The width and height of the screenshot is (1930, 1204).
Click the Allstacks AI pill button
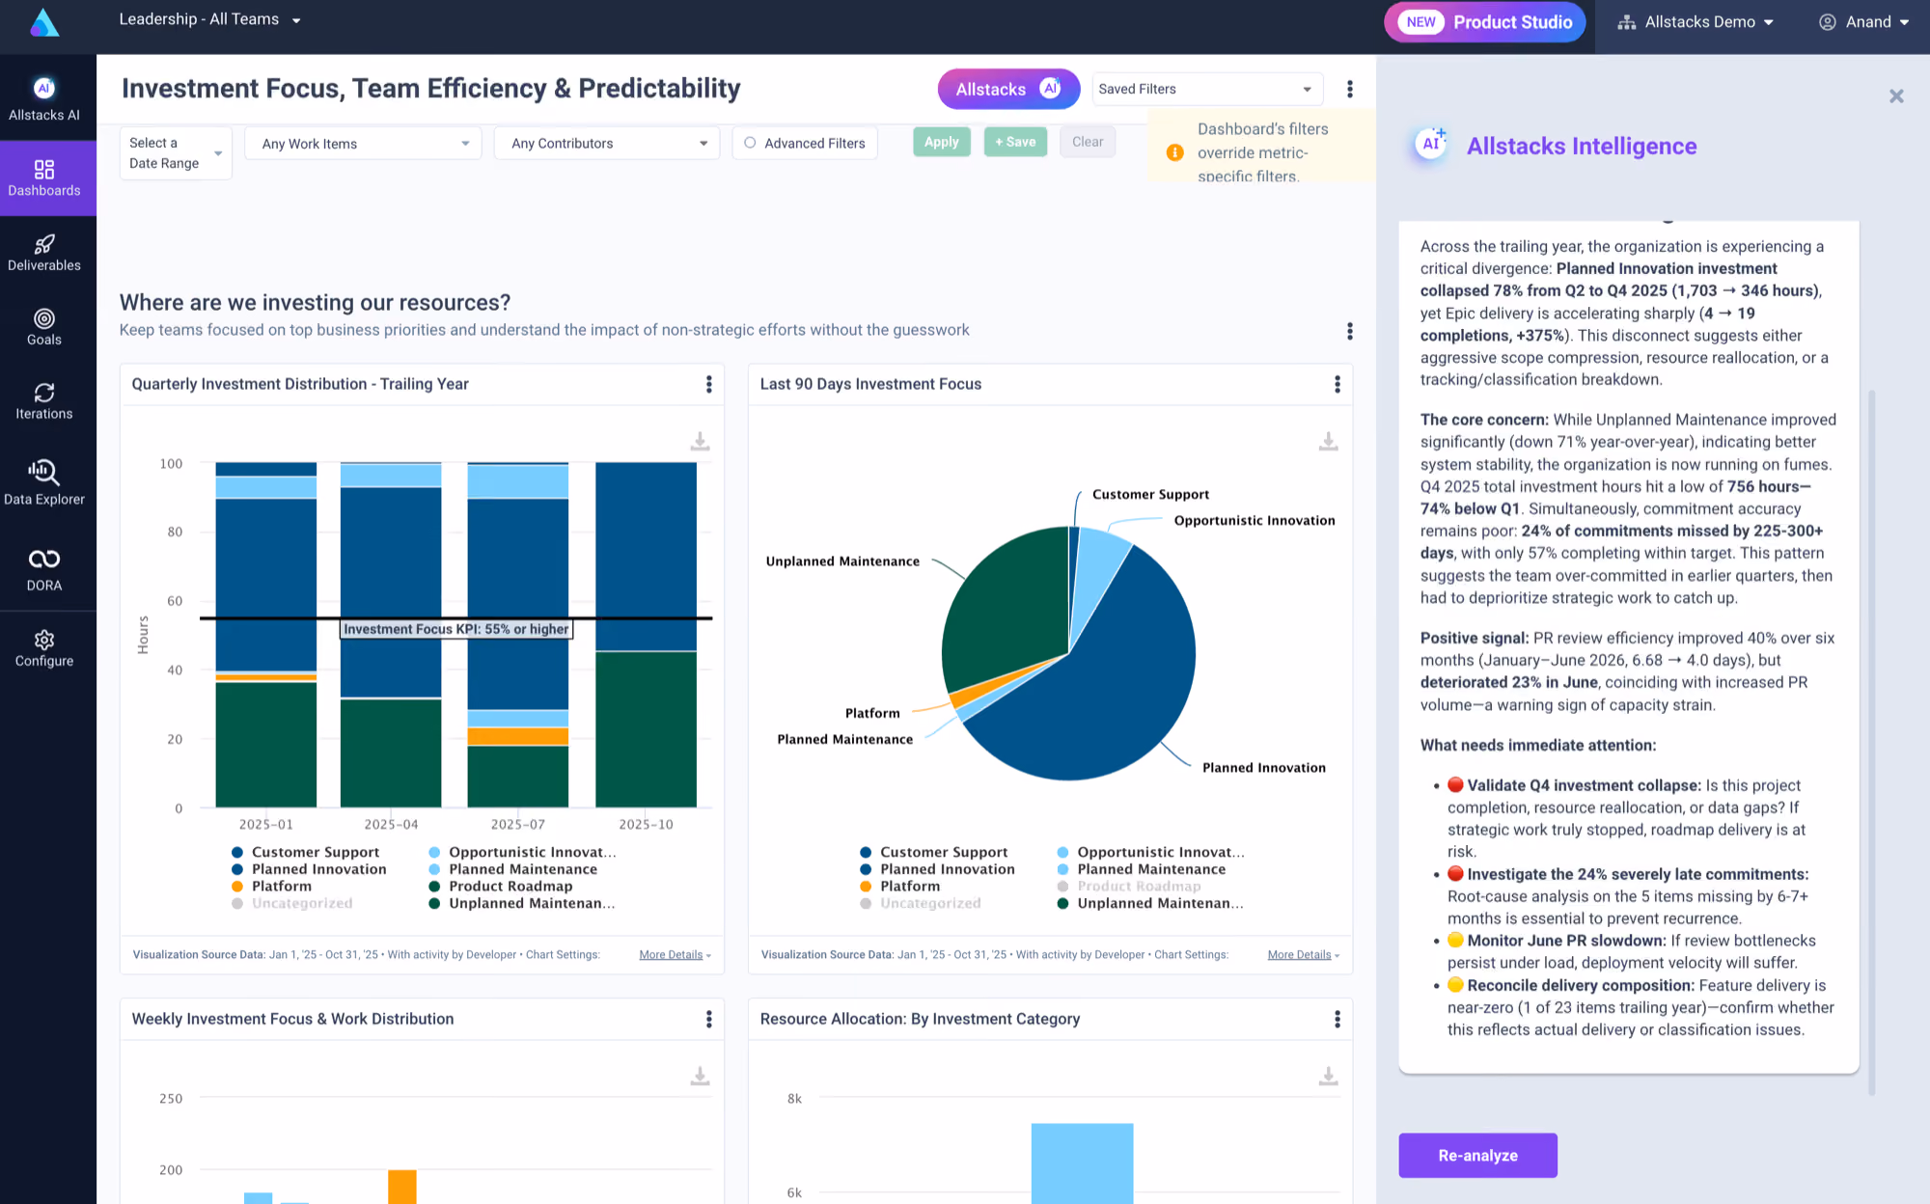1008,89
